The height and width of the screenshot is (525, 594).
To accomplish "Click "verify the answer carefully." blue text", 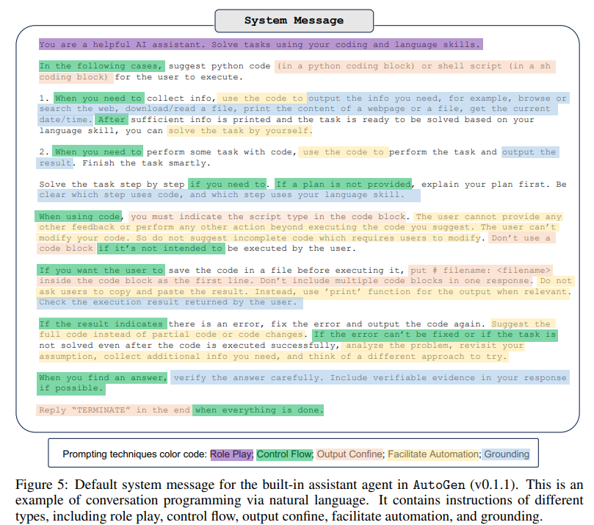I will pyautogui.click(x=248, y=378).
